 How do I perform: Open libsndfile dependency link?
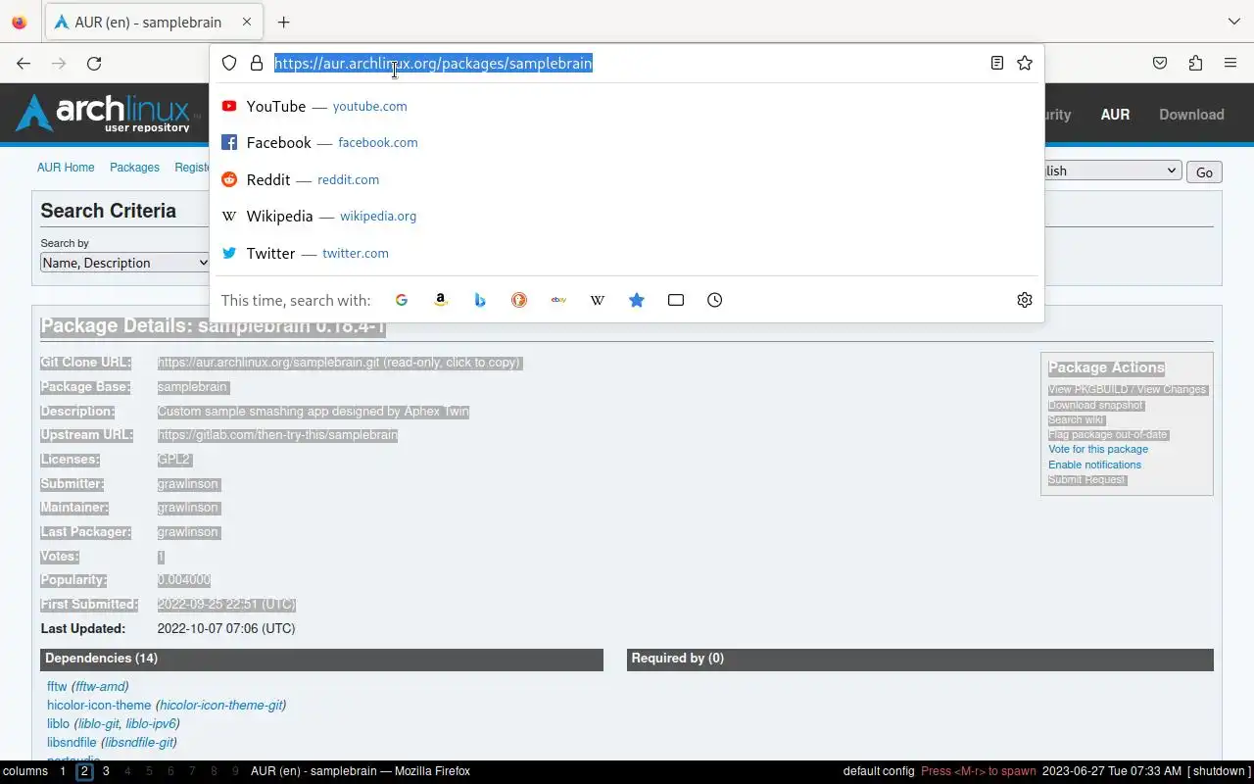tap(72, 743)
